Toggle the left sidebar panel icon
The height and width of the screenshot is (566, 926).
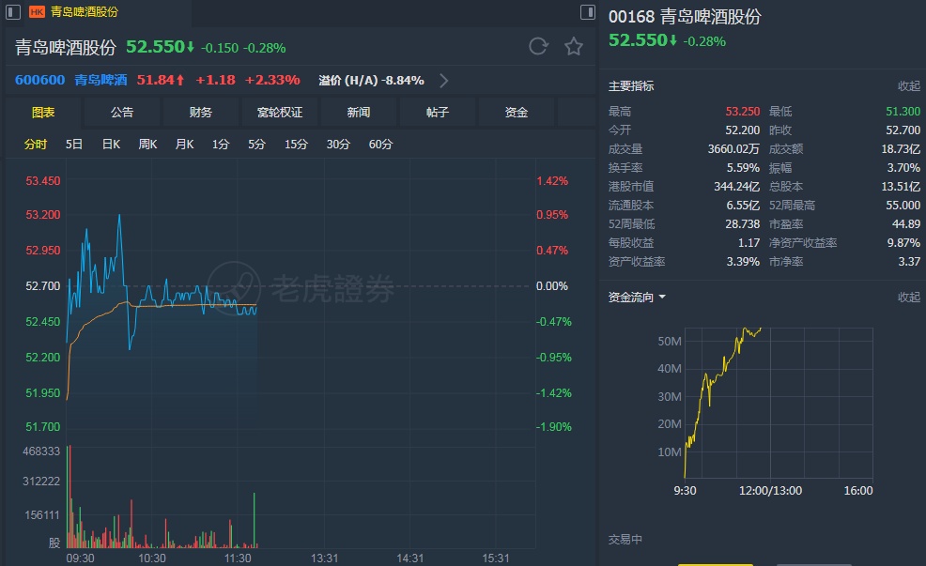tap(9, 12)
